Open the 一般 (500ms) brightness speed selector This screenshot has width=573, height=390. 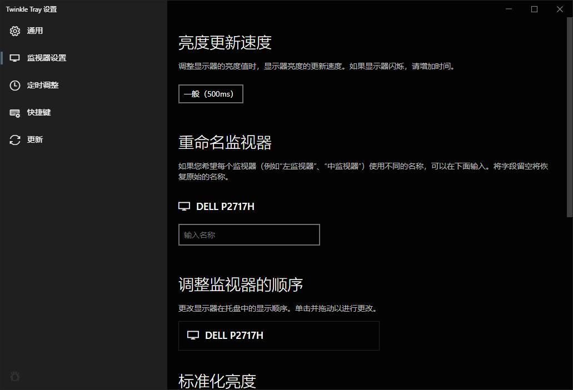coord(211,93)
